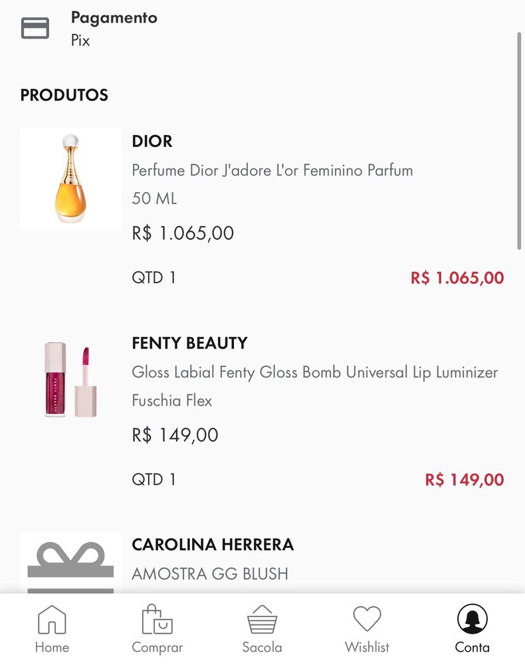The height and width of the screenshot is (665, 525).
Task: Tap the Home house icon
Action: [x=52, y=620]
